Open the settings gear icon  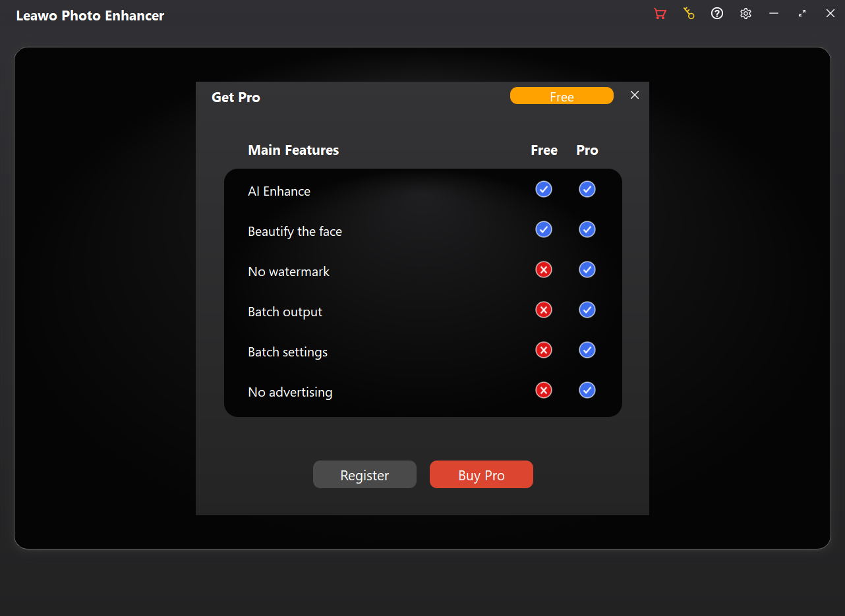745,14
